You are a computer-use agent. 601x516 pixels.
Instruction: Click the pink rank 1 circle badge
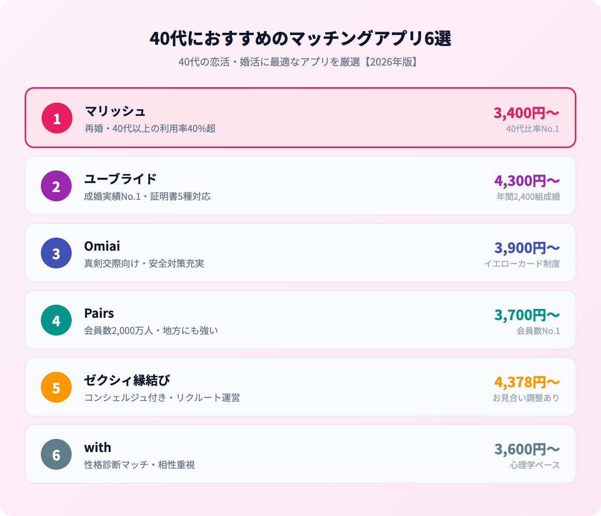point(57,118)
